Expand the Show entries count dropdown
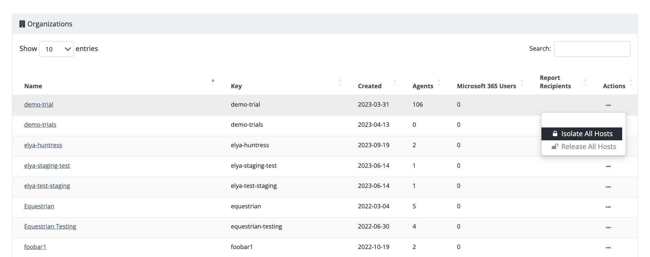Image resolution: width=650 pixels, height=257 pixels. tap(56, 49)
